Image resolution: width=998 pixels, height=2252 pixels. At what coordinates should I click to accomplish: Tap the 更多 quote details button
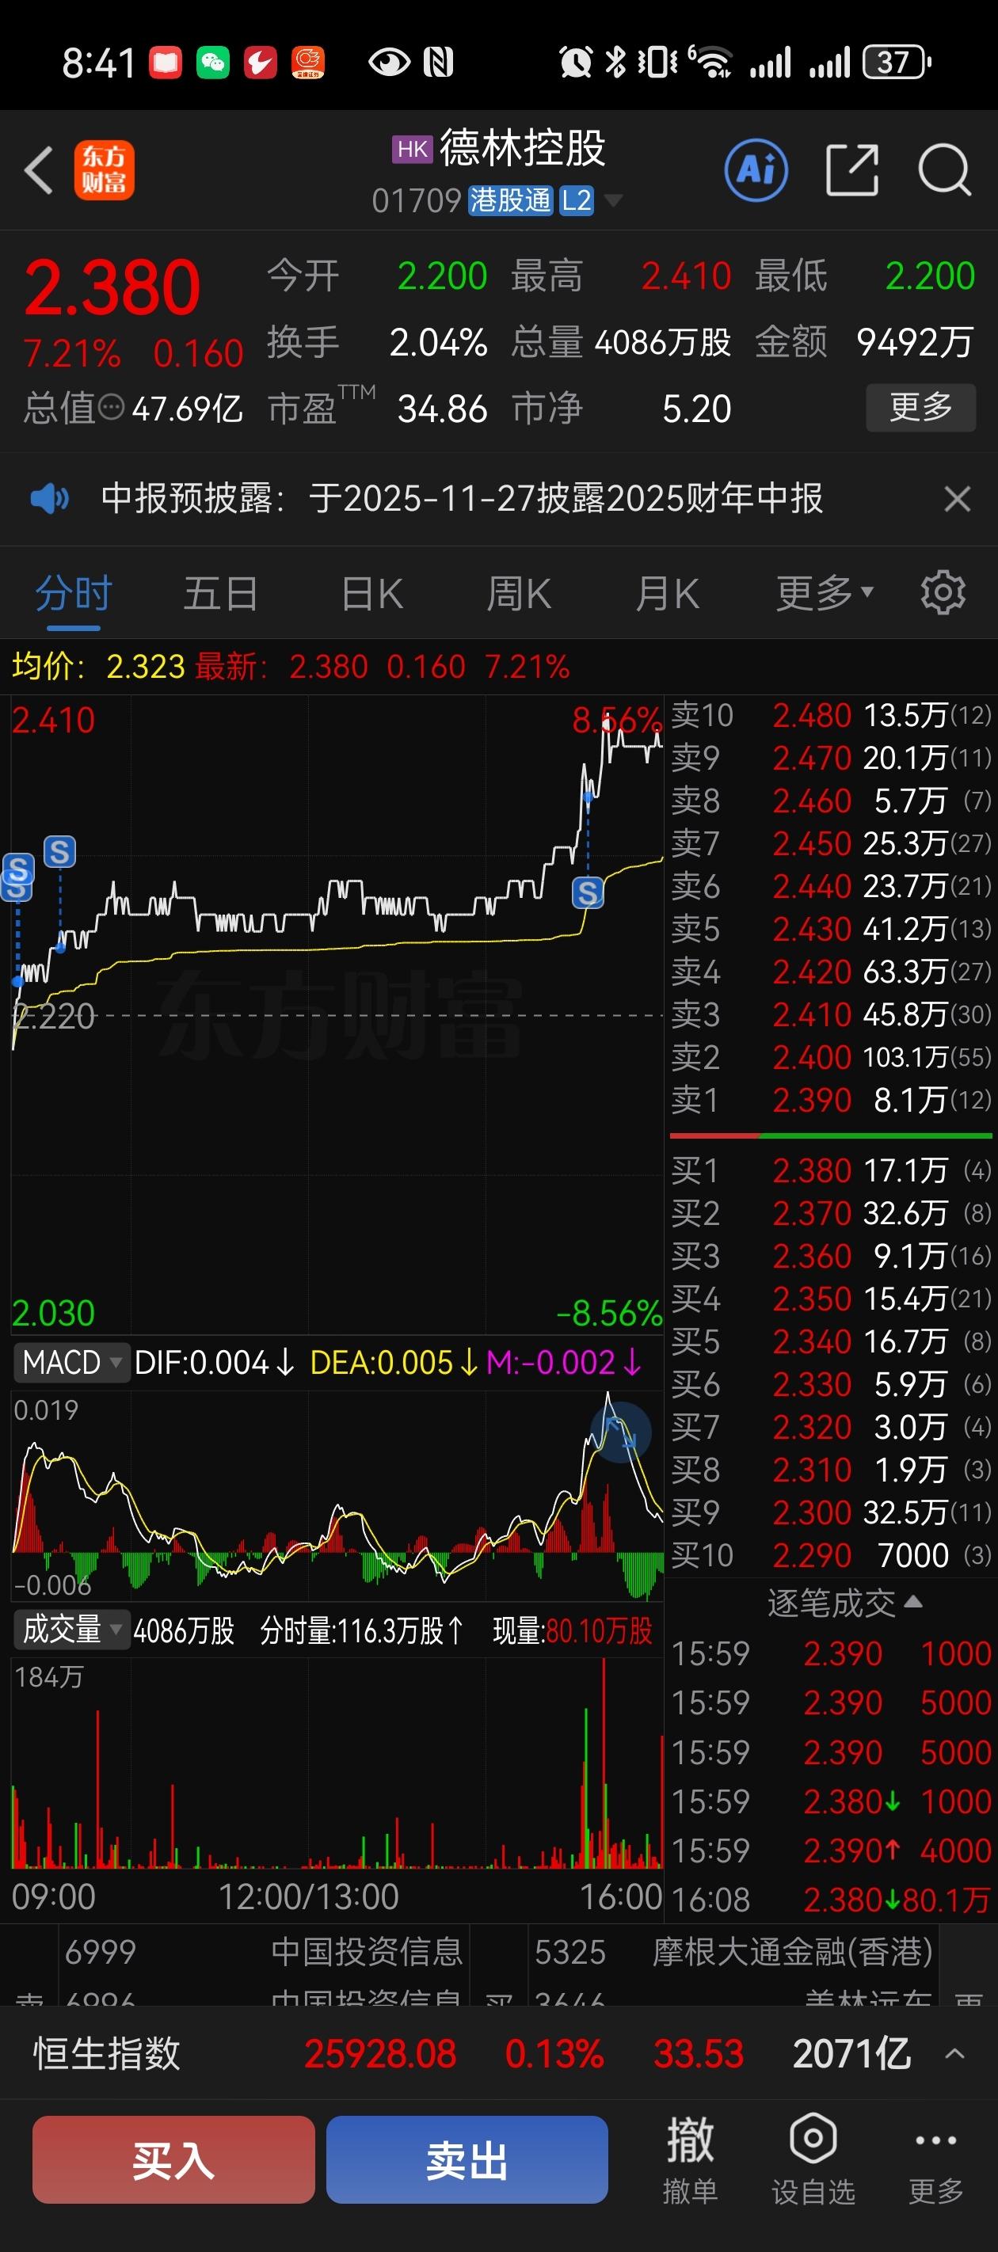coord(920,407)
